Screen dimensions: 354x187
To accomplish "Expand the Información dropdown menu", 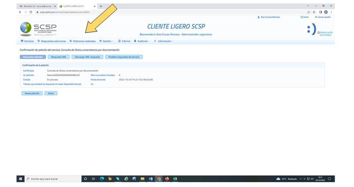I will [x=164, y=41].
